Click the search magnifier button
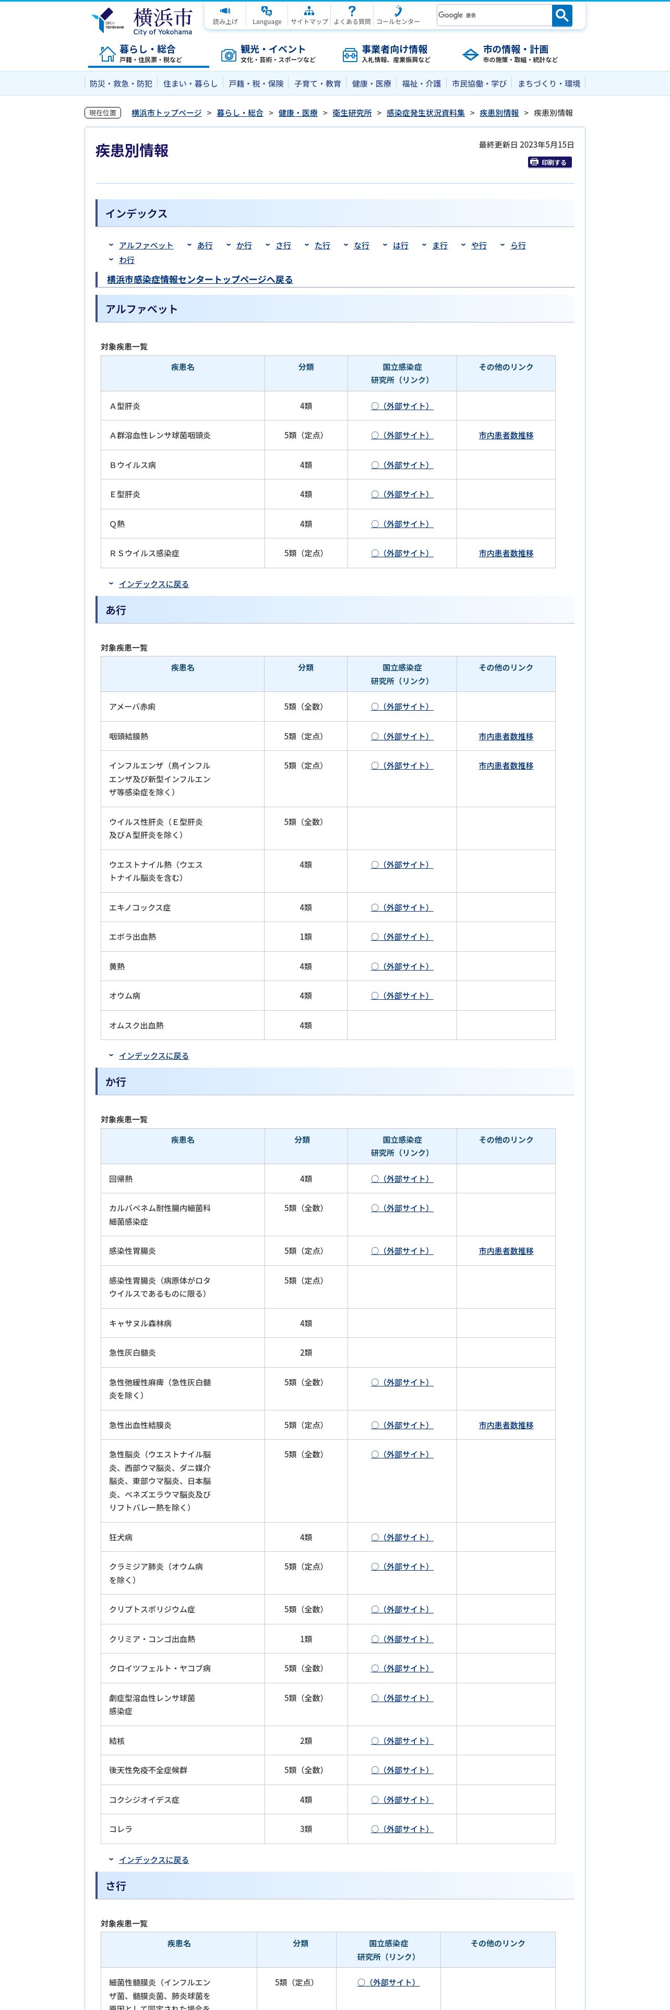 pos(561,16)
